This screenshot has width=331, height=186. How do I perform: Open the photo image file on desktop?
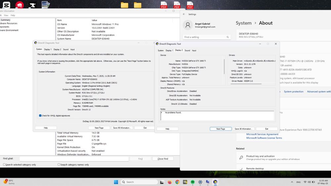pyautogui.click(x=46, y=5)
